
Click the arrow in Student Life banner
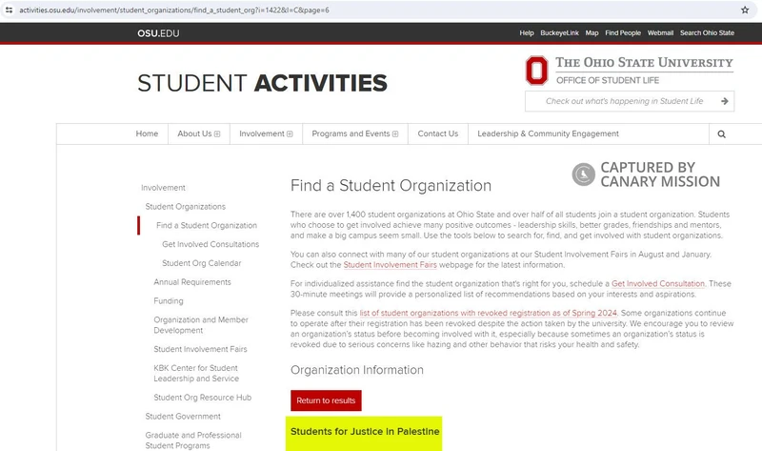click(724, 101)
